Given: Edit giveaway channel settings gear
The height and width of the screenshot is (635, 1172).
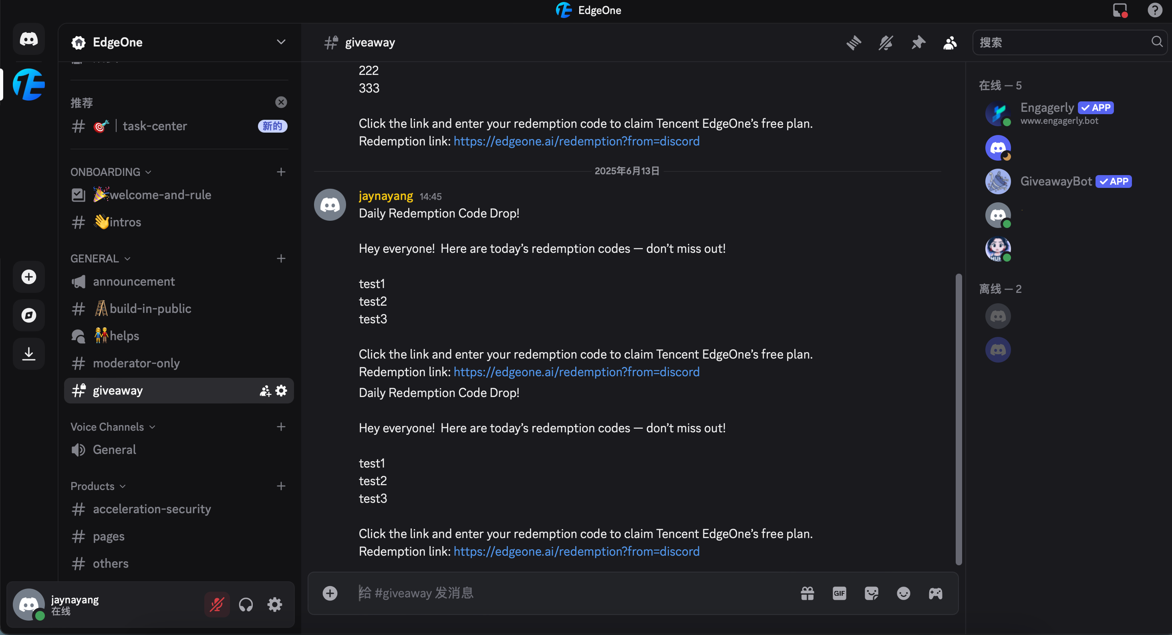Looking at the screenshot, I should [x=281, y=391].
